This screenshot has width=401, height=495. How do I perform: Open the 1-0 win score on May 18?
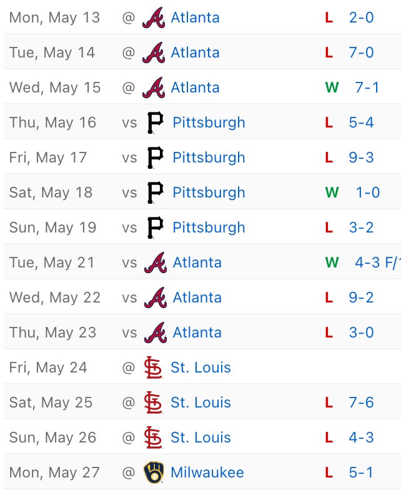(x=368, y=192)
